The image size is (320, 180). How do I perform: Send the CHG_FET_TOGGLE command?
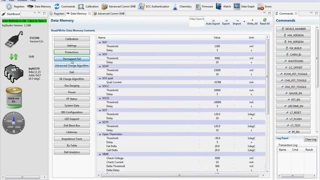click(293, 80)
